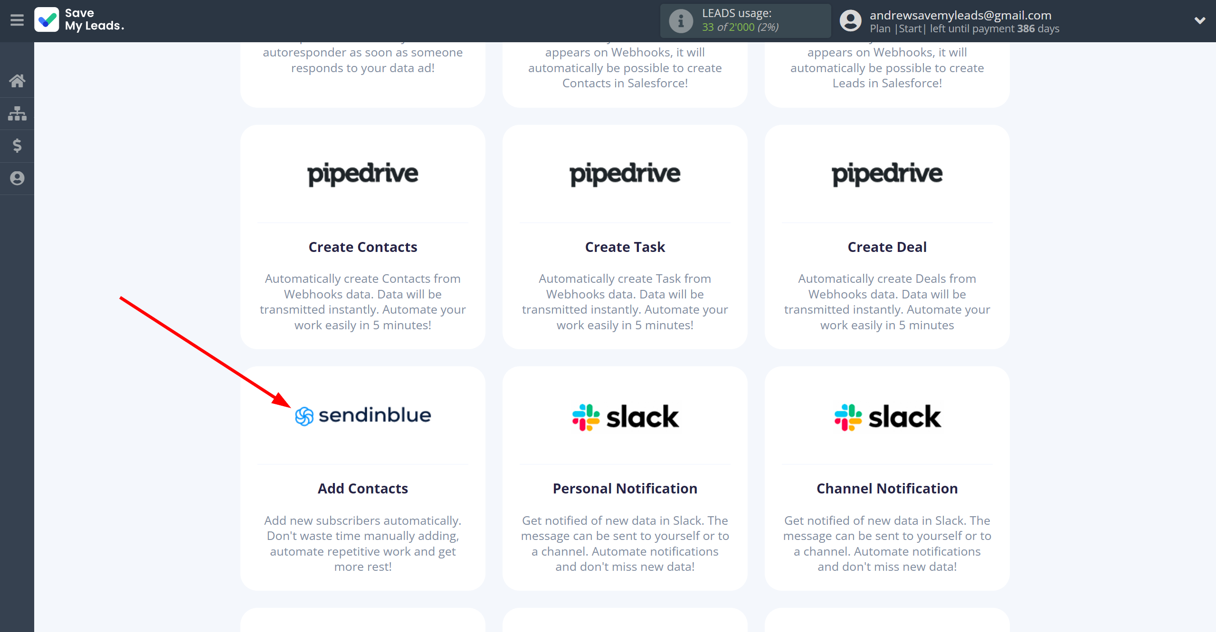Select Pipedrive logo on Create Contacts card

(x=363, y=174)
